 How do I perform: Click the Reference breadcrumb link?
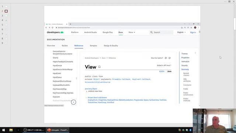[112, 58]
